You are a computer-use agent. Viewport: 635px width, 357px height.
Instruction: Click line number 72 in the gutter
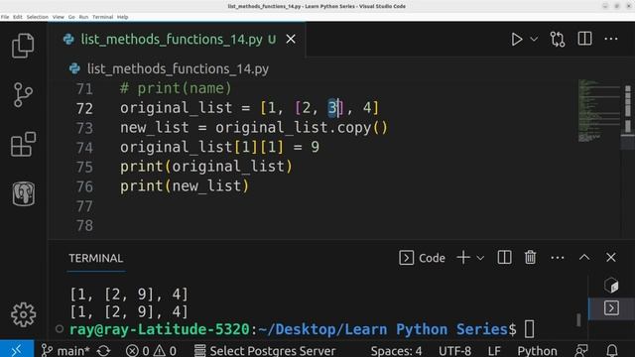point(84,108)
